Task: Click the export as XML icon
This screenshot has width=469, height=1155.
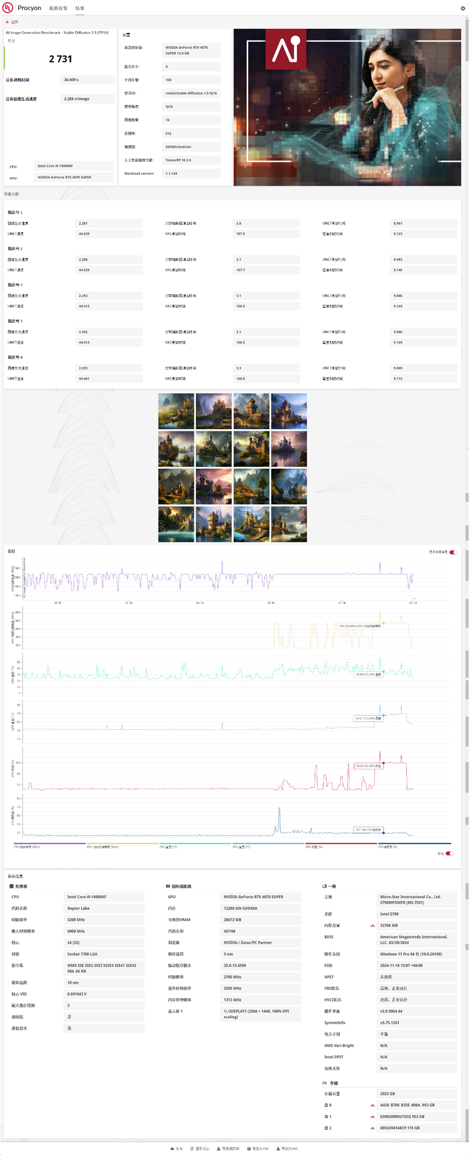Action: [278, 1149]
